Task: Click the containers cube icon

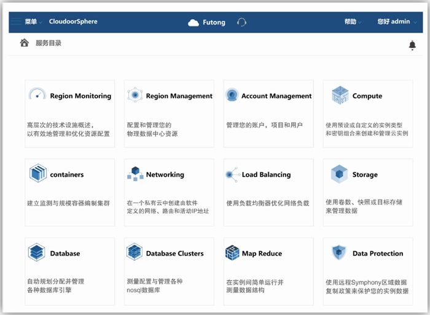Action: pos(38,174)
